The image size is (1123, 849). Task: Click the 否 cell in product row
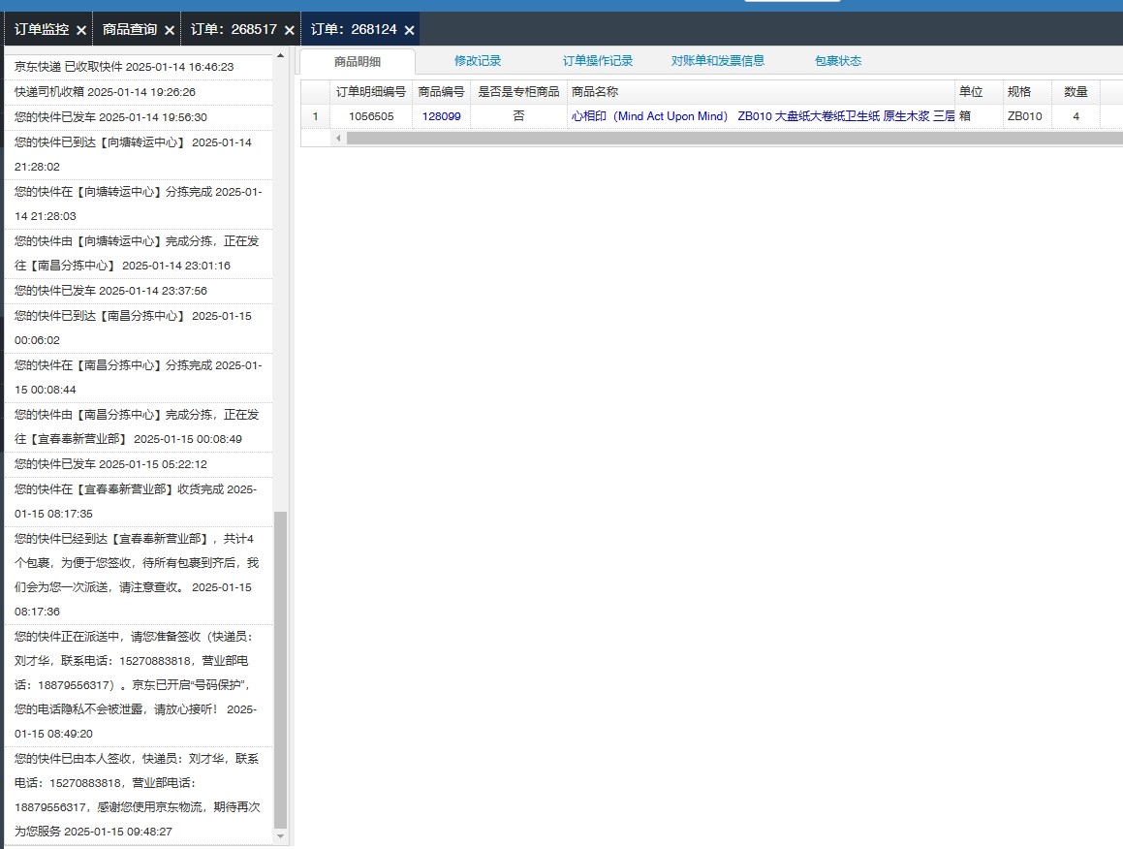[518, 116]
